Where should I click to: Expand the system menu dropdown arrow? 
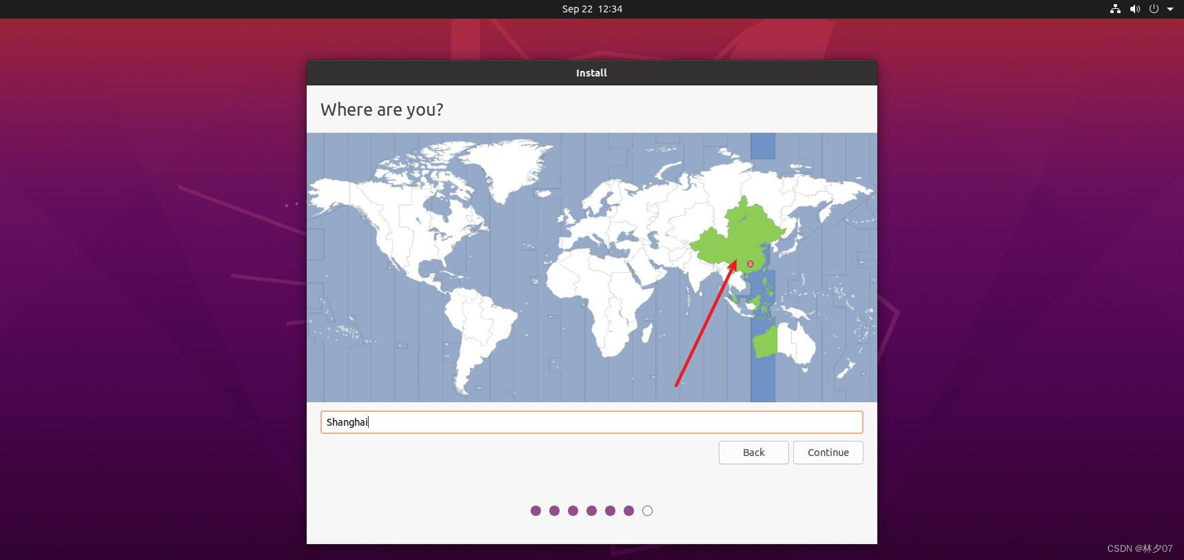(x=1170, y=9)
